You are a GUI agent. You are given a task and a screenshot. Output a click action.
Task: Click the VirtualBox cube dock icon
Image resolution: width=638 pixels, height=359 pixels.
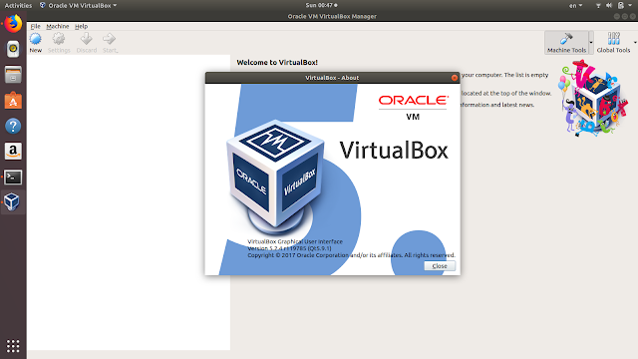pyautogui.click(x=12, y=201)
